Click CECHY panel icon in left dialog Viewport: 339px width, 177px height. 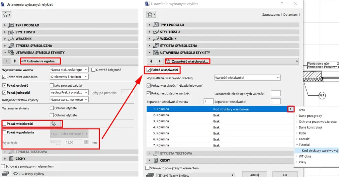coord(11,159)
